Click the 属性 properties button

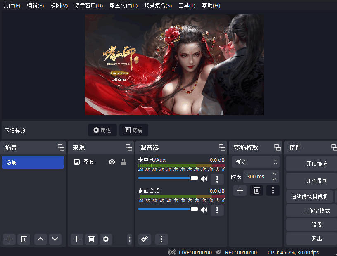click(102, 130)
